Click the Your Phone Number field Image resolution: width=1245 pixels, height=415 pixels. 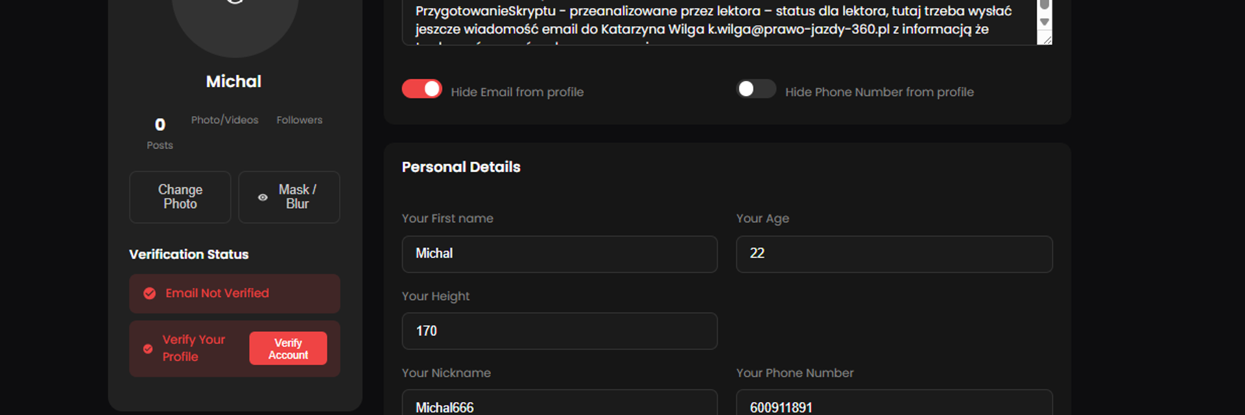[x=894, y=403]
